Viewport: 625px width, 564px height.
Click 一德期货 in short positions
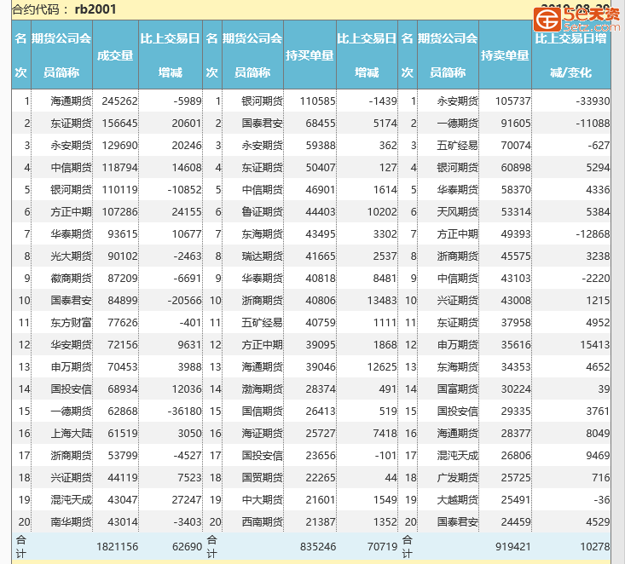457,124
